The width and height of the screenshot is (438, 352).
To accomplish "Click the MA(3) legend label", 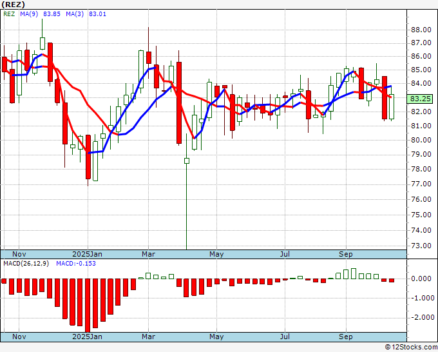I will (75, 14).
